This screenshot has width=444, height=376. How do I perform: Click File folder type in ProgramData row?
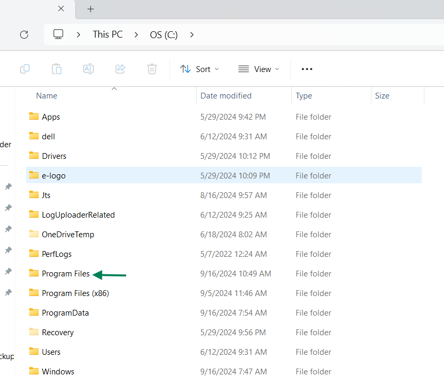click(x=314, y=313)
